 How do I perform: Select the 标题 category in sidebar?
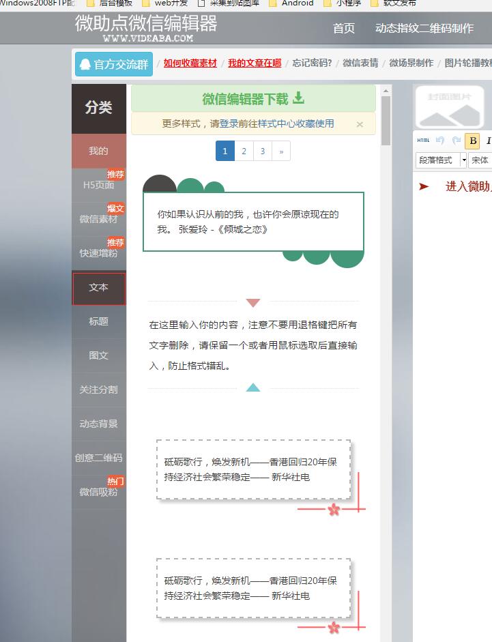pos(99,321)
